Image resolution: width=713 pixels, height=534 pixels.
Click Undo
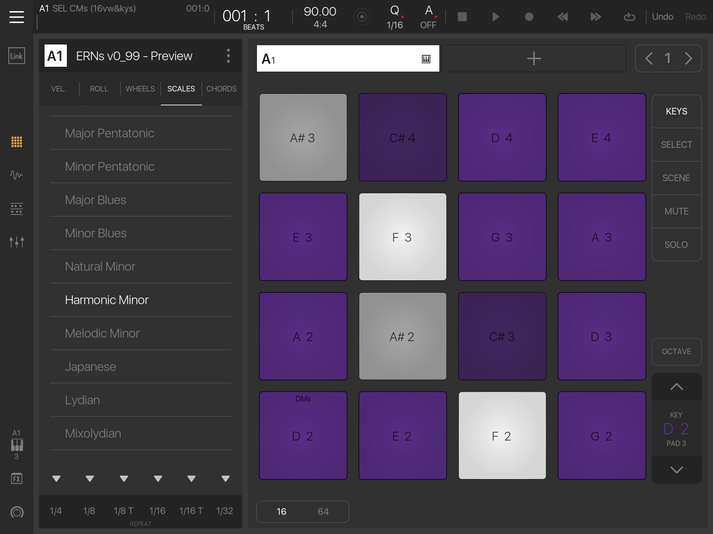pyautogui.click(x=663, y=17)
